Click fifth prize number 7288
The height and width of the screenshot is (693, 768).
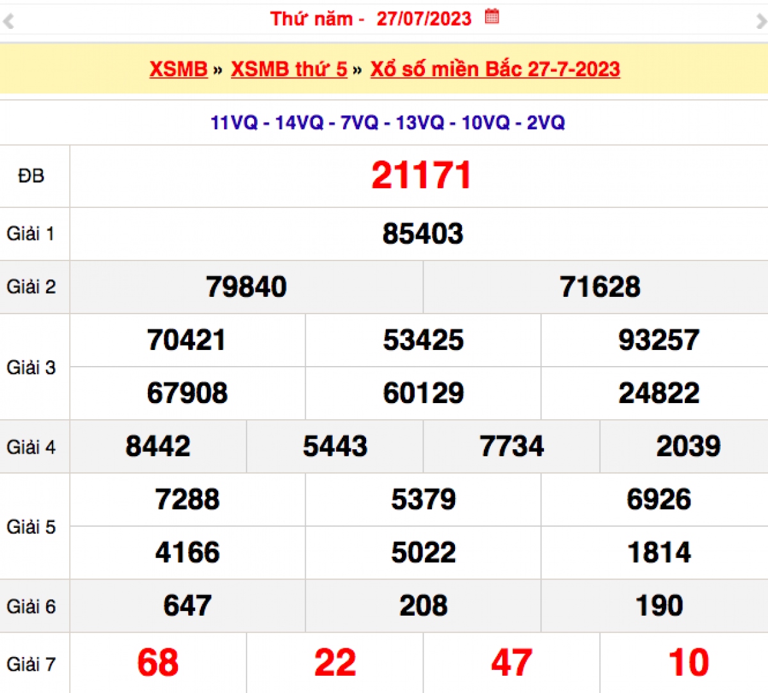pyautogui.click(x=187, y=499)
